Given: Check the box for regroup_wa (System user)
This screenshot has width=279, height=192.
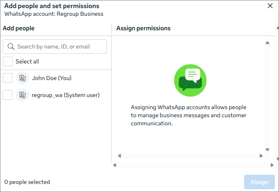Looking at the screenshot, I should (8, 95).
